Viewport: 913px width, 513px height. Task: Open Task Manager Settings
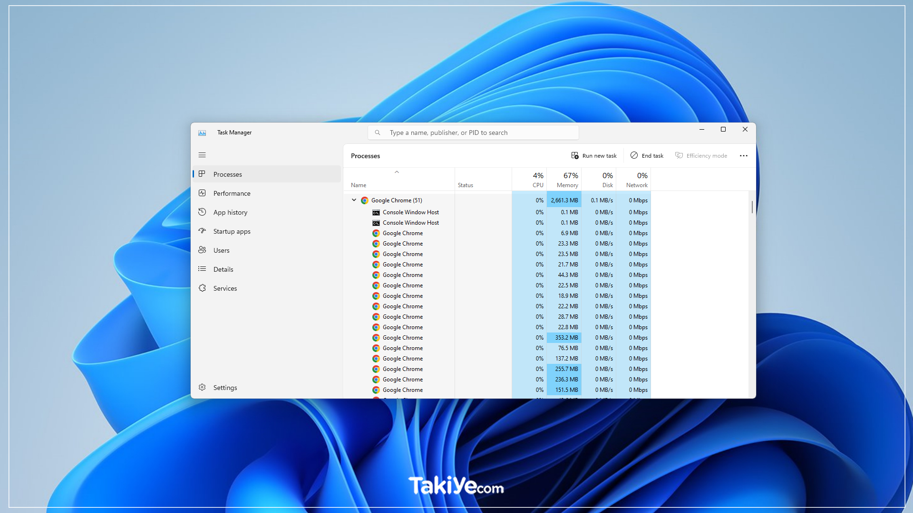coord(267,388)
